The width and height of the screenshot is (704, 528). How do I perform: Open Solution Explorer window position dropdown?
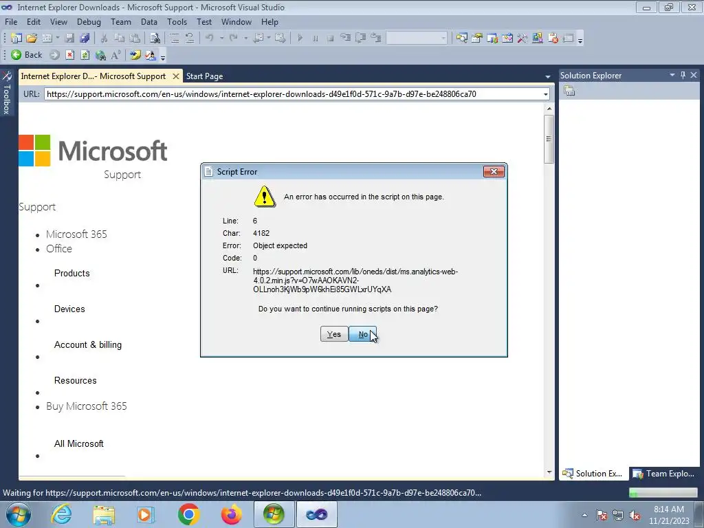(x=672, y=75)
